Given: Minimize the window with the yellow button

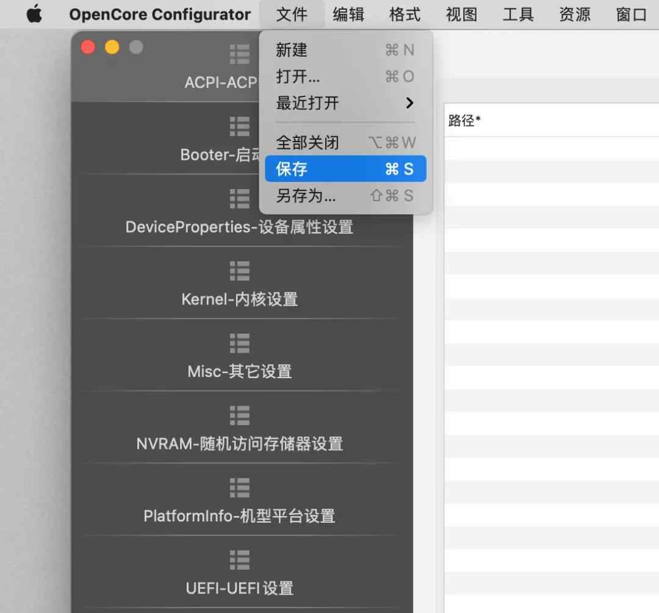Looking at the screenshot, I should point(112,47).
